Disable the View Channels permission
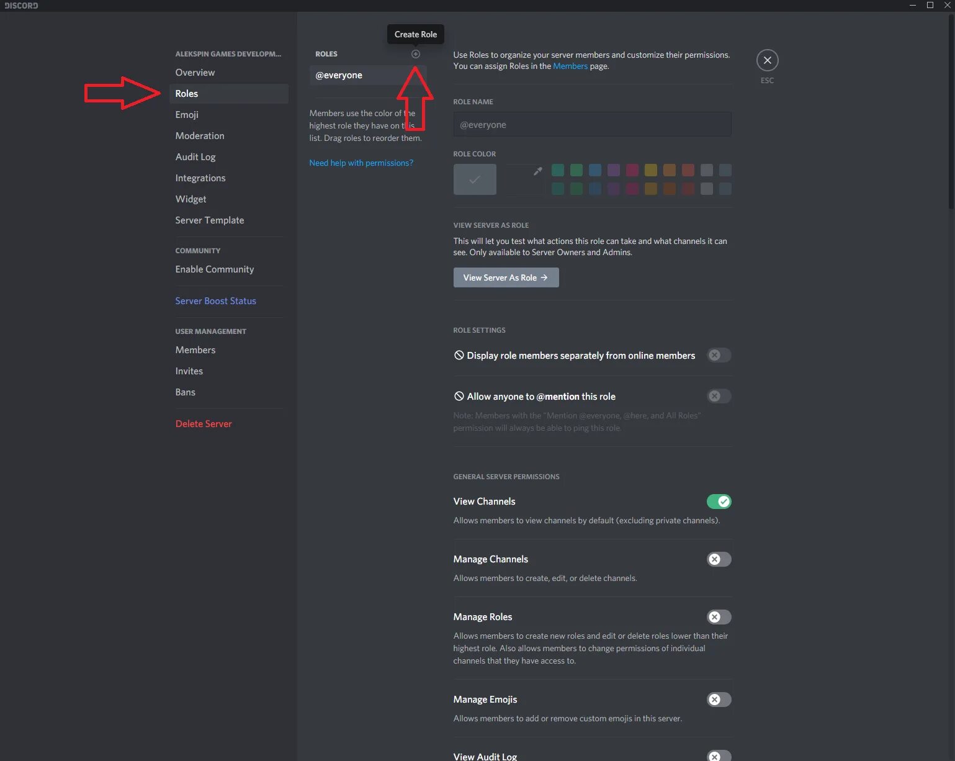 719,502
